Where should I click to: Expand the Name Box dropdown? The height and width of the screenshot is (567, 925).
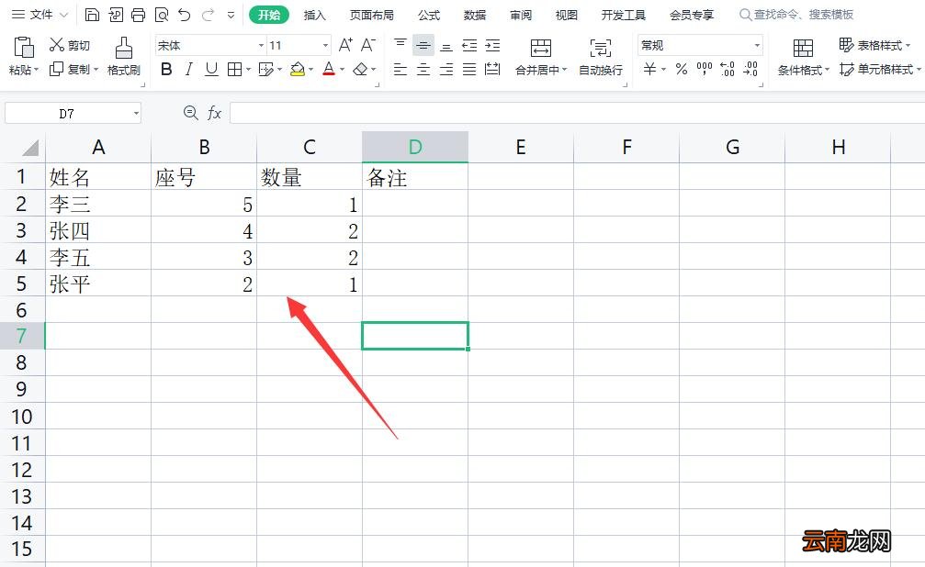[x=136, y=113]
